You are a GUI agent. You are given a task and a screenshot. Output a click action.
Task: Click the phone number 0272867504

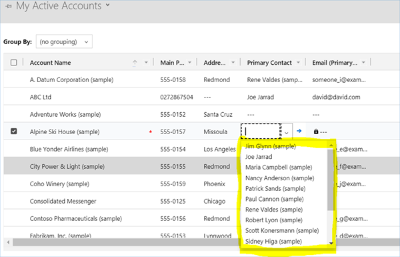pyautogui.click(x=177, y=97)
